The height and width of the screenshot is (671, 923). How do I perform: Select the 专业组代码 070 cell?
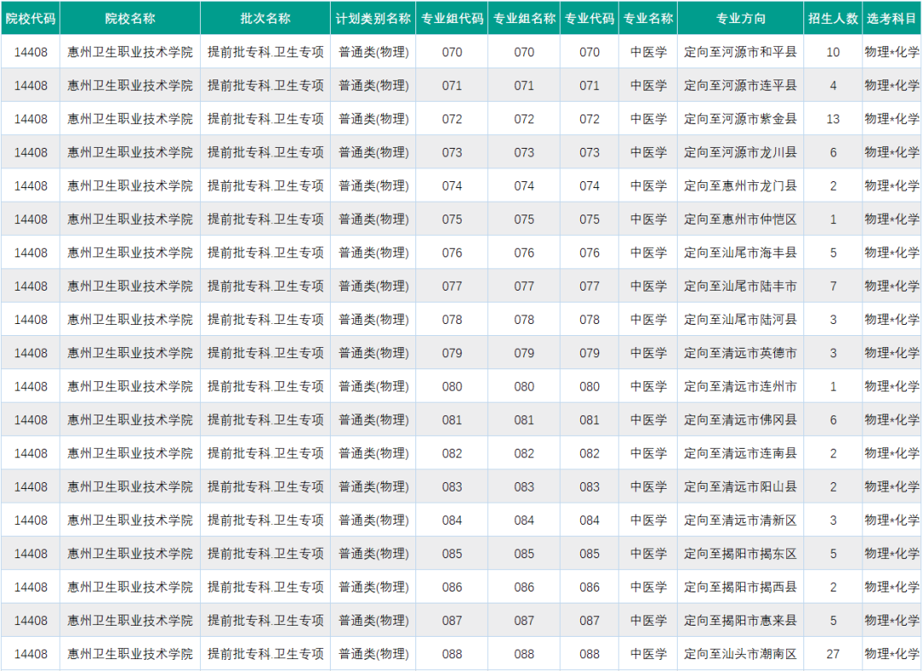(x=451, y=51)
